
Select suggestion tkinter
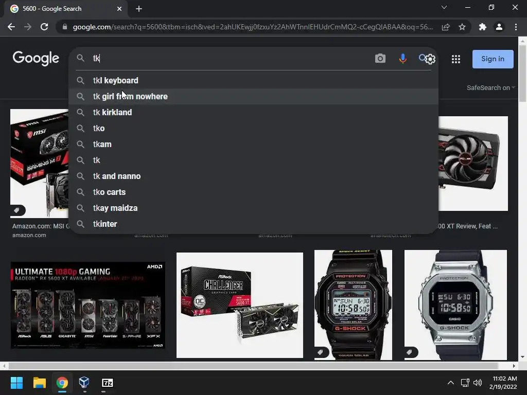253,224
